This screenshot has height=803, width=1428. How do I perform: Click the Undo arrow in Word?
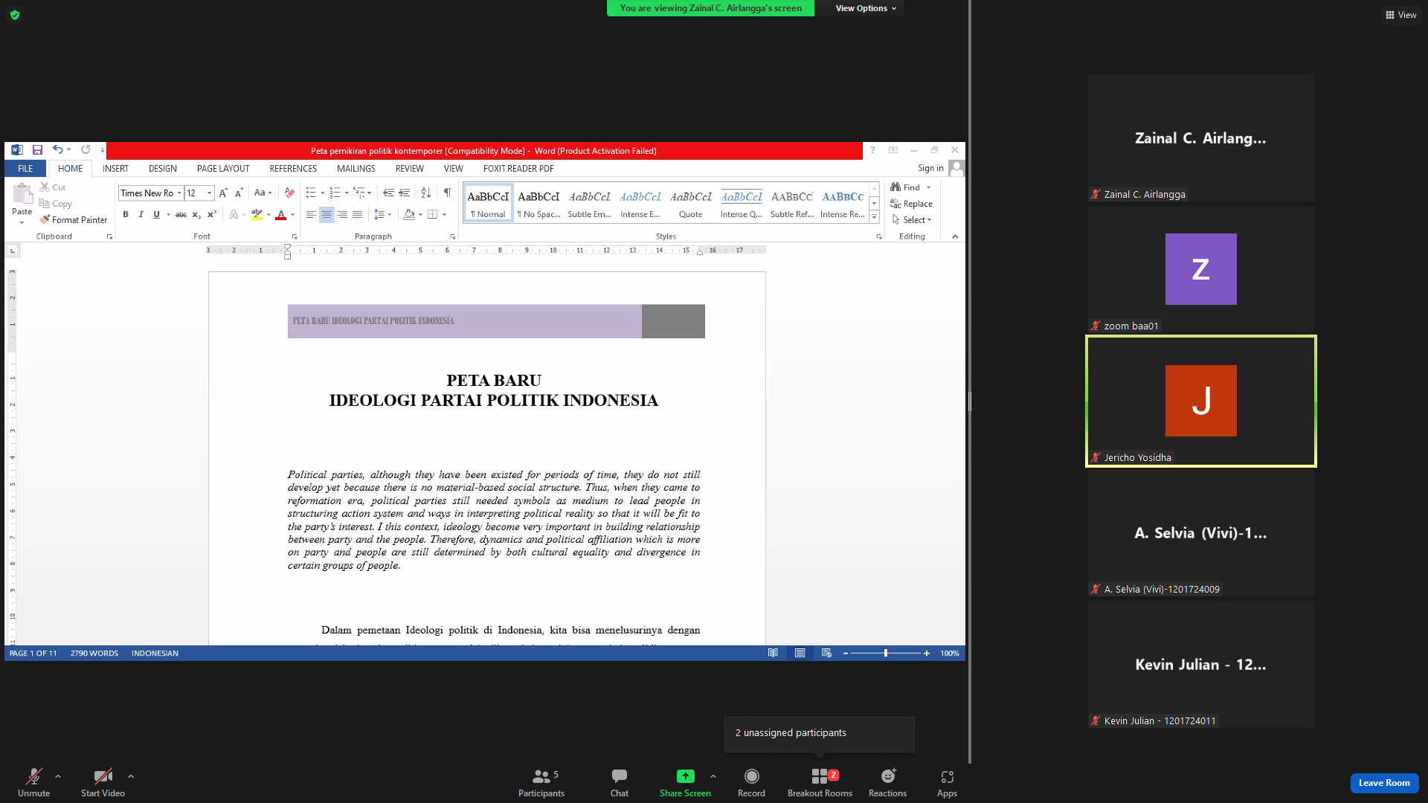pos(57,150)
